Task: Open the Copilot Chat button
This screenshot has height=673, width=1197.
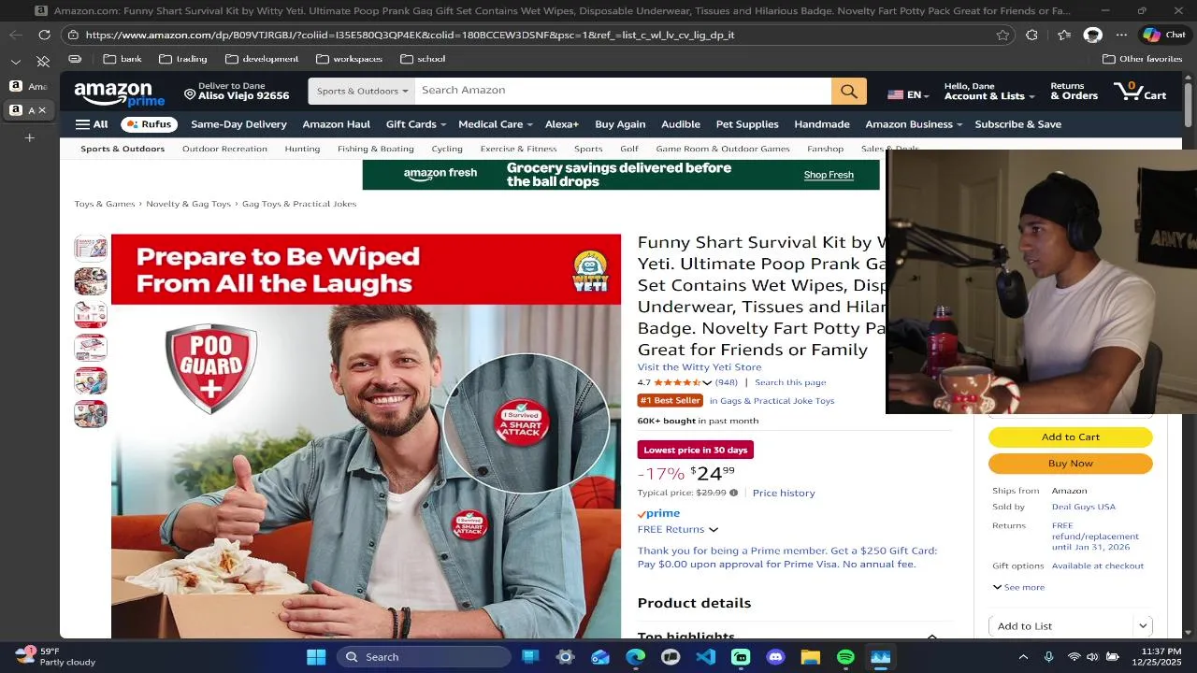Action: 1164,35
